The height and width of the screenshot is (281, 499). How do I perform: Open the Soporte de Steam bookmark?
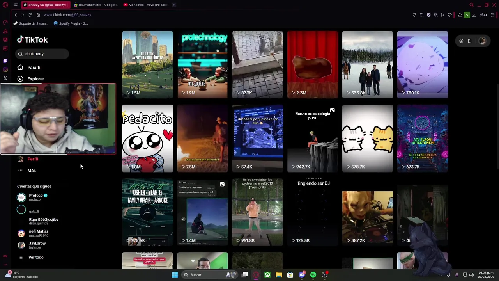(31, 23)
